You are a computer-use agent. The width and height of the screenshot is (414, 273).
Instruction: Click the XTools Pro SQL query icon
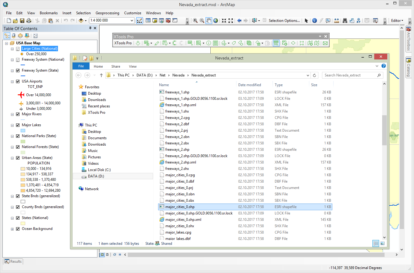coord(276,43)
